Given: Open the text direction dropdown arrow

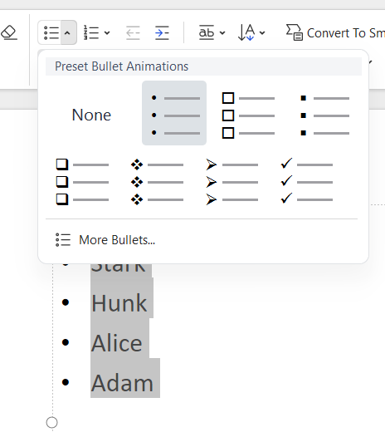Looking at the screenshot, I should coord(222,33).
